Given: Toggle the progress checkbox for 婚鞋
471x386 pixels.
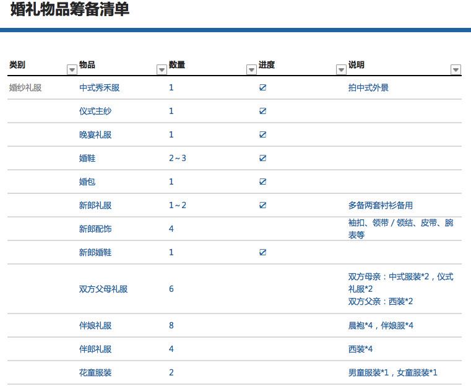Looking at the screenshot, I should click(x=262, y=158).
